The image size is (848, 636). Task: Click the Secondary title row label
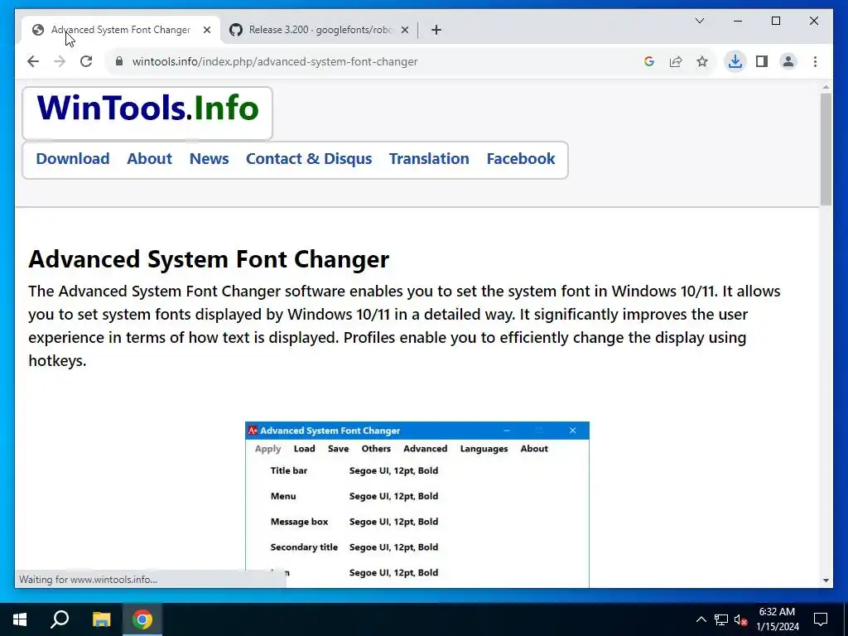coord(304,547)
